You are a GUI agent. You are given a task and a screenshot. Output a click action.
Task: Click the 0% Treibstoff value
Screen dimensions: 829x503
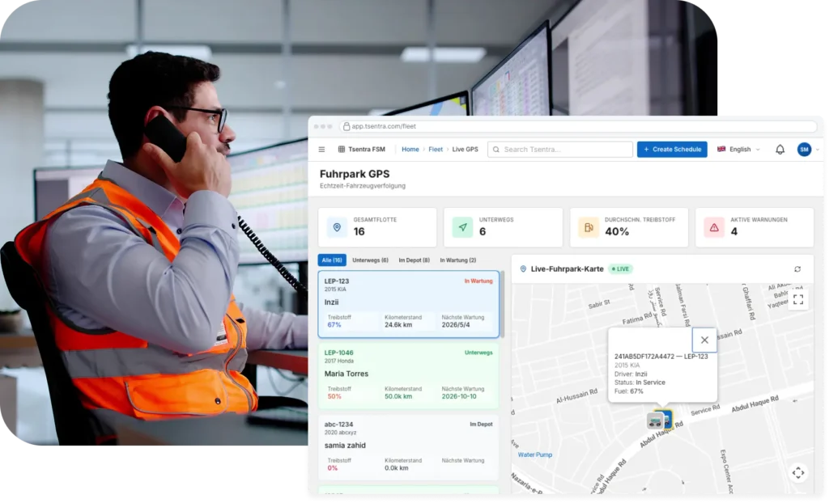point(333,468)
